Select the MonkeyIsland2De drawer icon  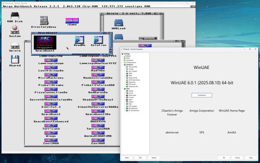(98, 75)
